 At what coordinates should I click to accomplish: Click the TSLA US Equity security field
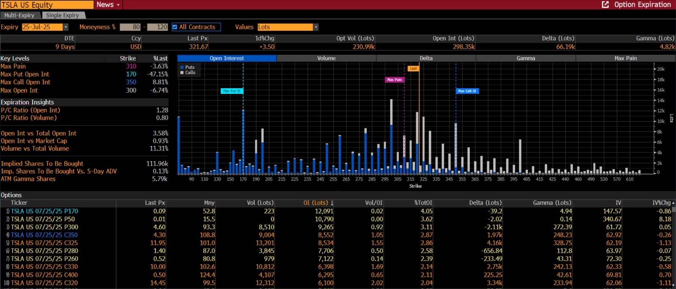click(x=47, y=5)
